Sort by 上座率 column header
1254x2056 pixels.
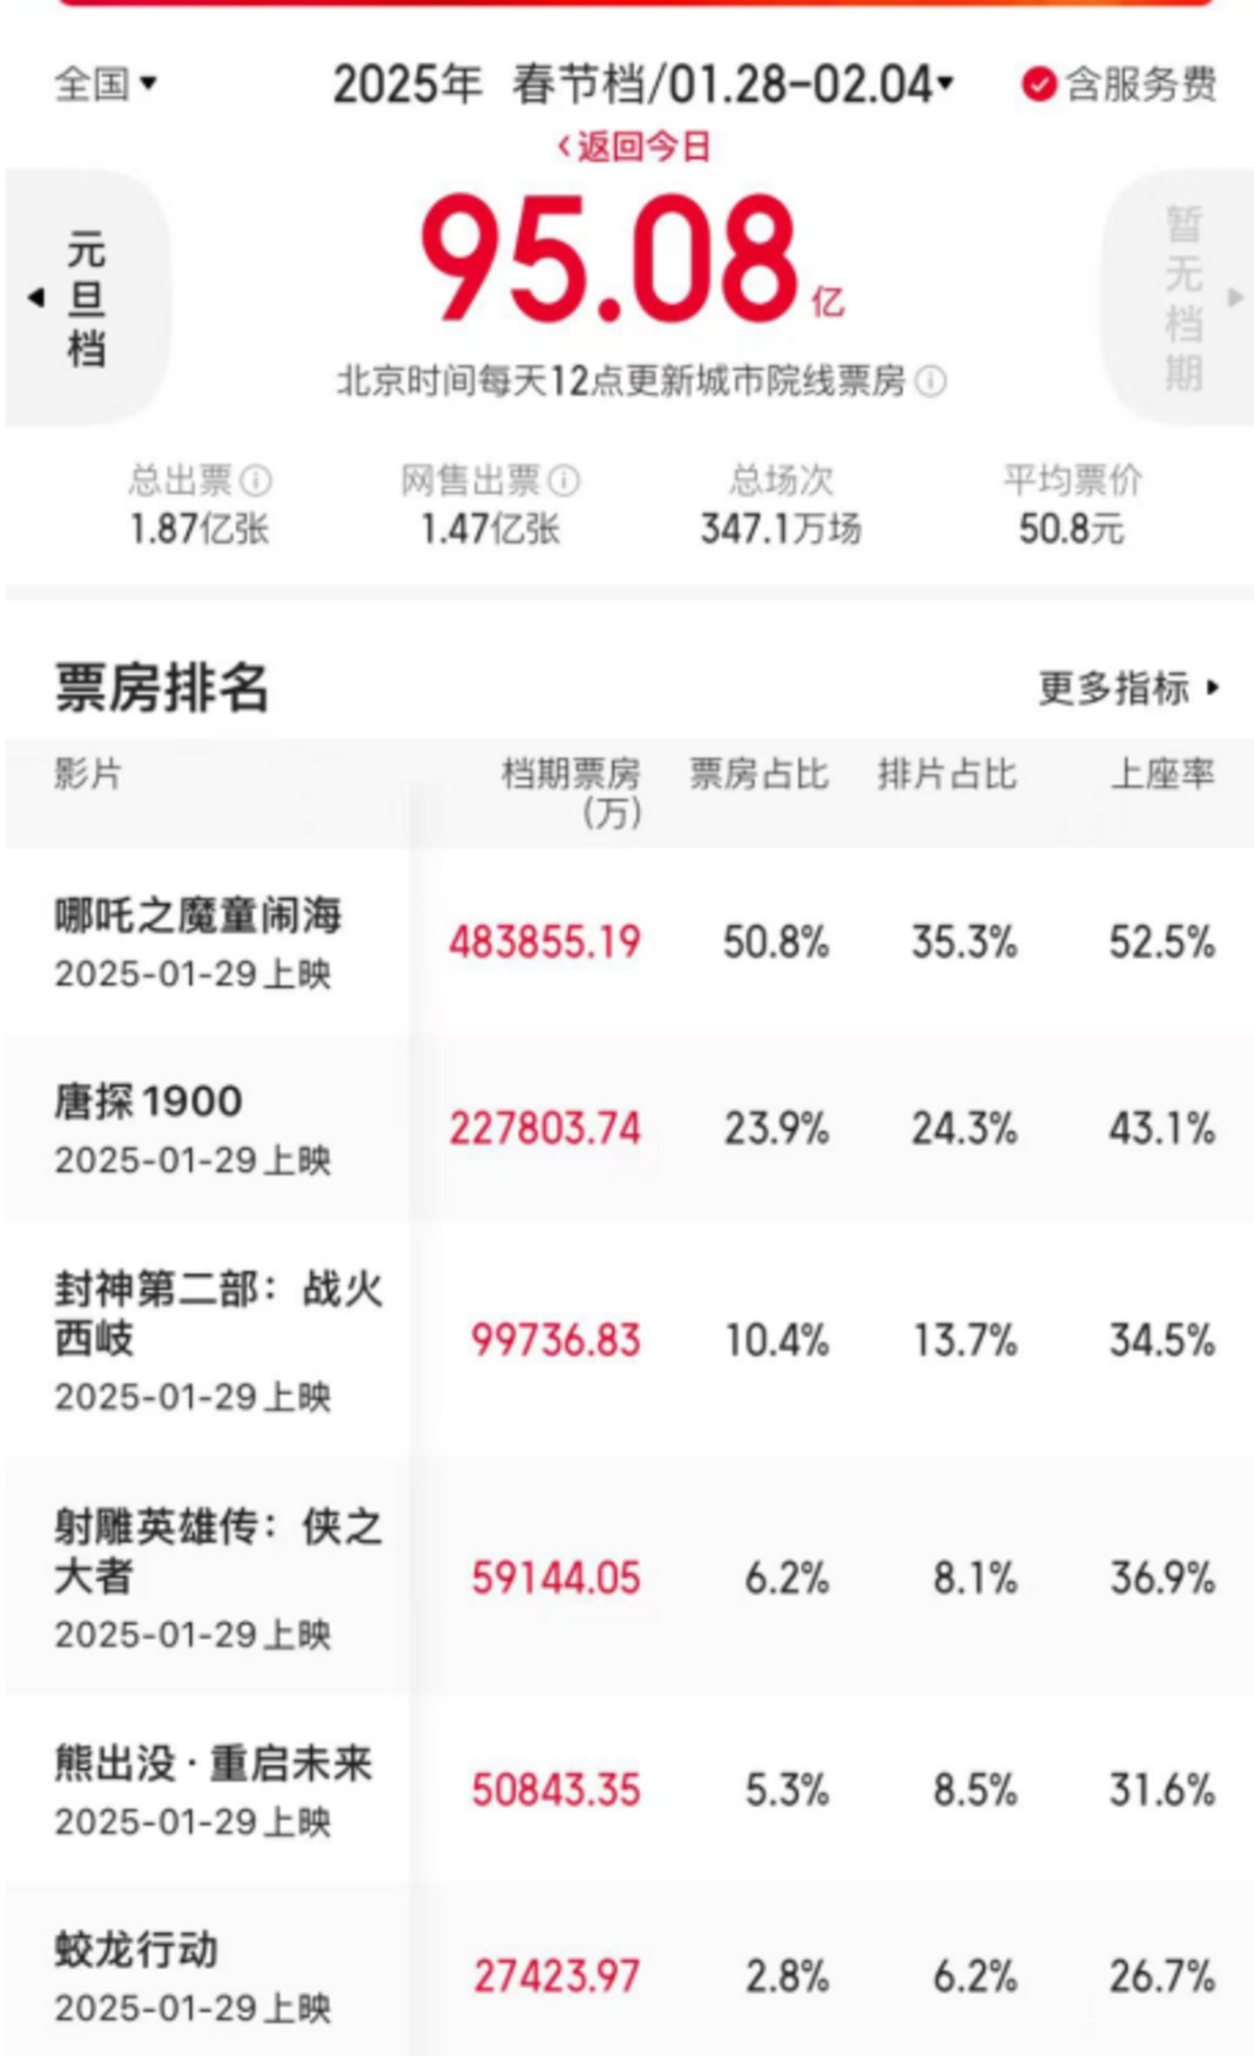click(1162, 774)
